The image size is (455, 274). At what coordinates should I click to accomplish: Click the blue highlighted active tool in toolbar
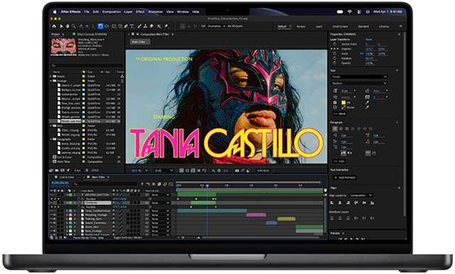coord(100,26)
